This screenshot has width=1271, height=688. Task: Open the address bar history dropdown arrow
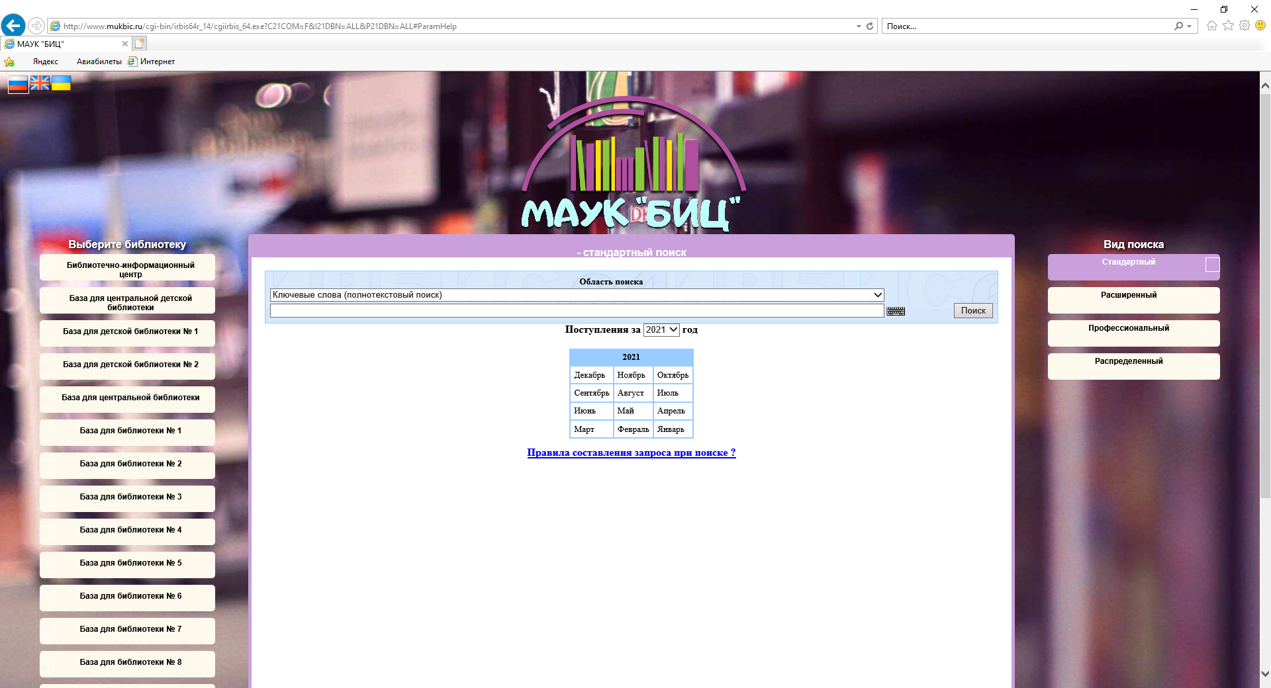tap(859, 26)
